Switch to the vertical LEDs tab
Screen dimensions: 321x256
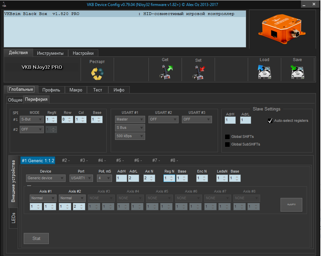tap(13, 218)
